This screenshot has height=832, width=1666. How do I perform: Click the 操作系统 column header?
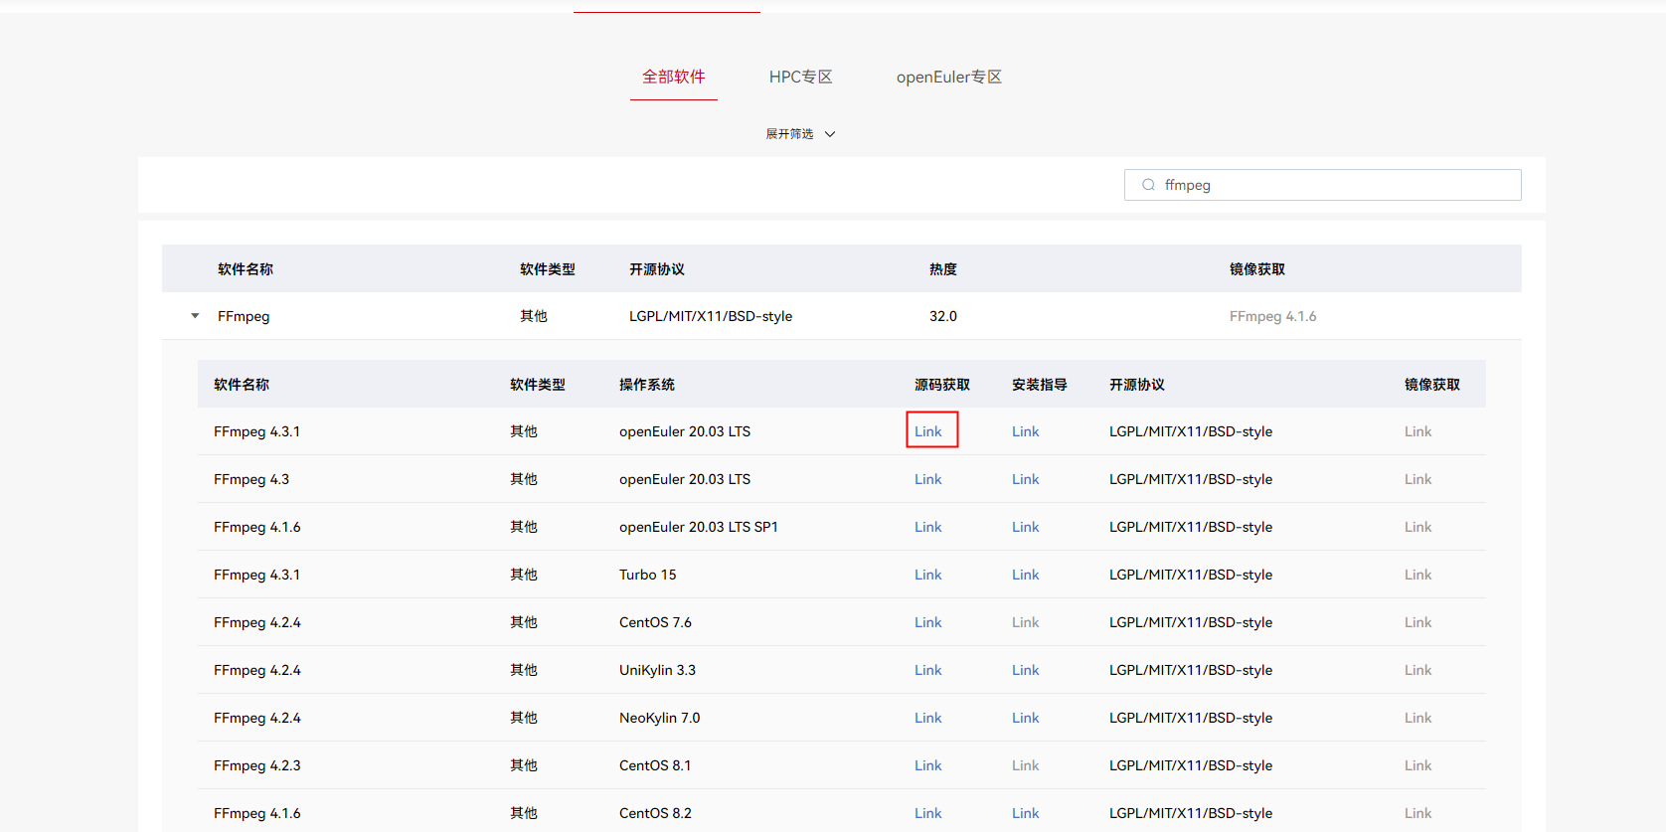tap(647, 385)
